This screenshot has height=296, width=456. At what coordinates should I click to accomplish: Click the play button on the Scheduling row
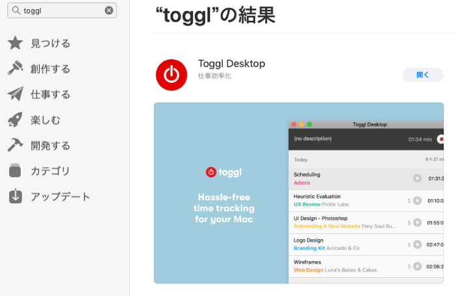click(418, 178)
